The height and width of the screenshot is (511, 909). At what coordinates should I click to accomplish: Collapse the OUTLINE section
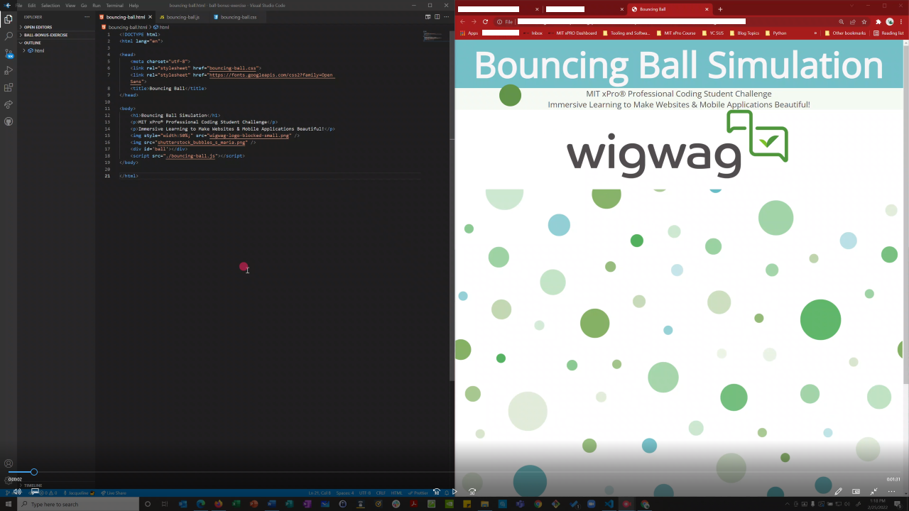[x=56, y=43]
